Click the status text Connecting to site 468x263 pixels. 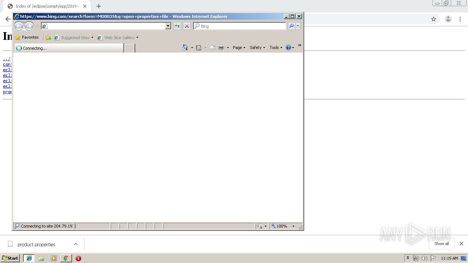[47, 226]
